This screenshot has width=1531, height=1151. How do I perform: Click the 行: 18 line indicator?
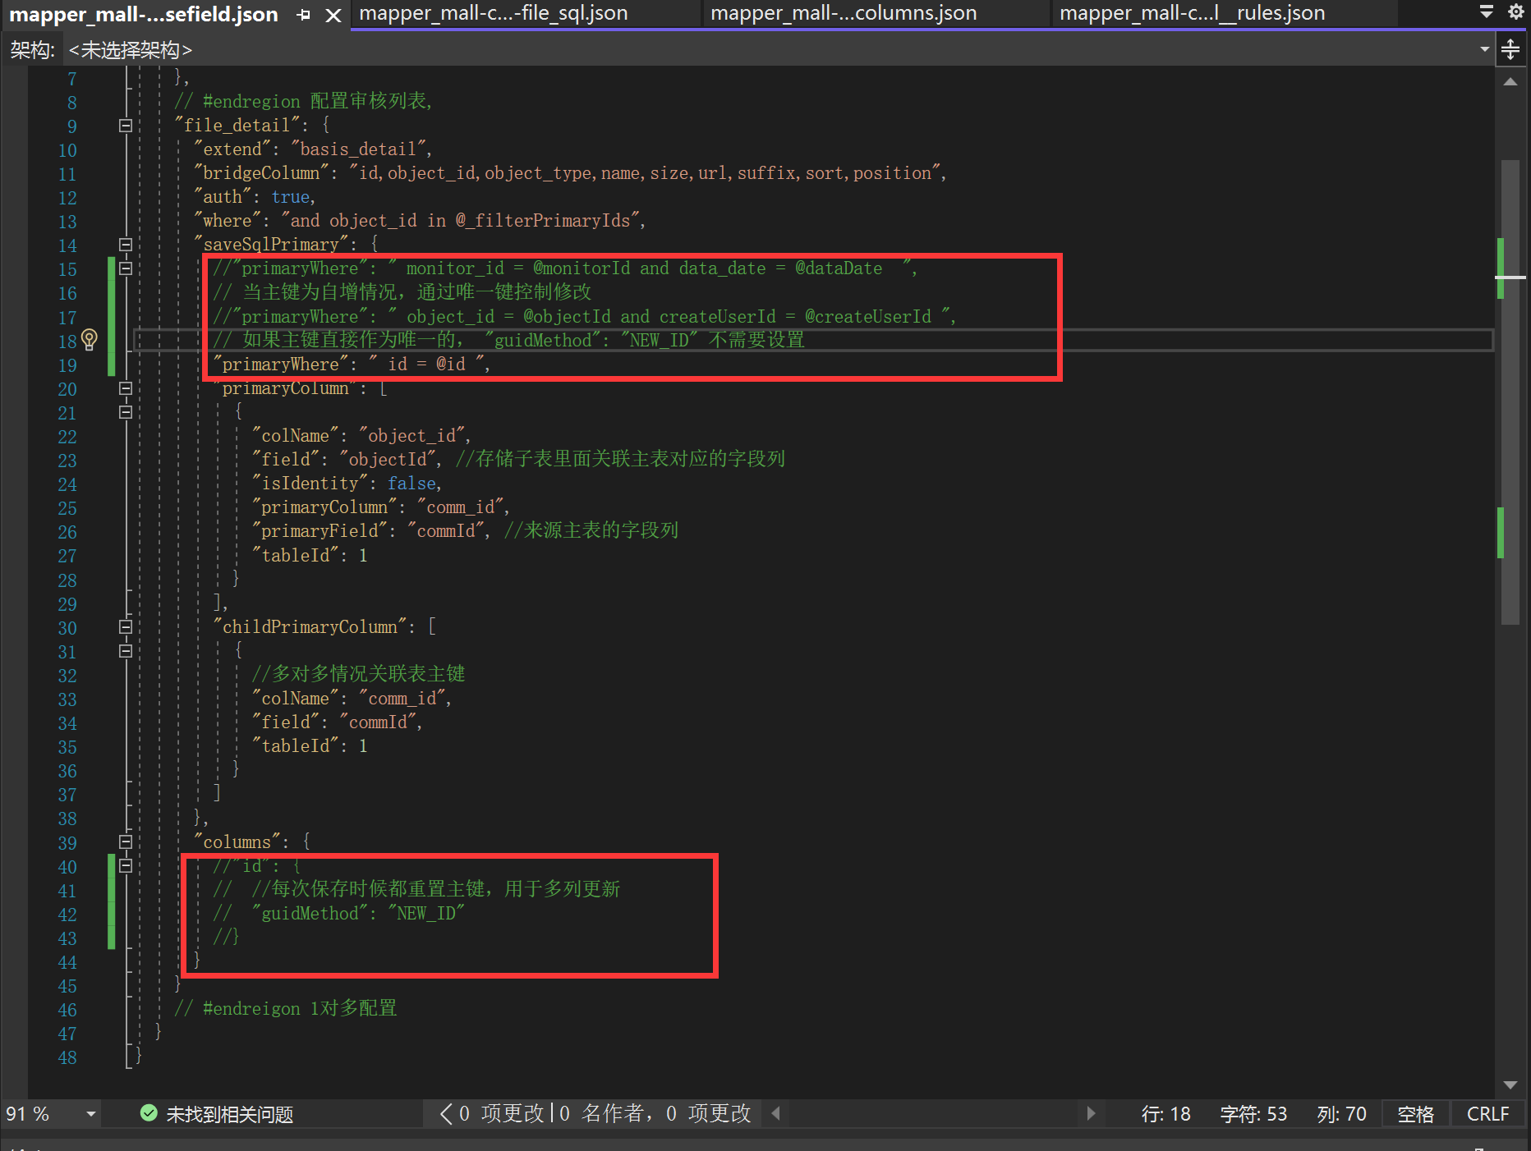[x=1165, y=1114]
